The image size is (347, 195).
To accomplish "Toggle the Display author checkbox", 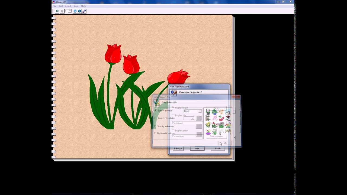I will click(173, 131).
